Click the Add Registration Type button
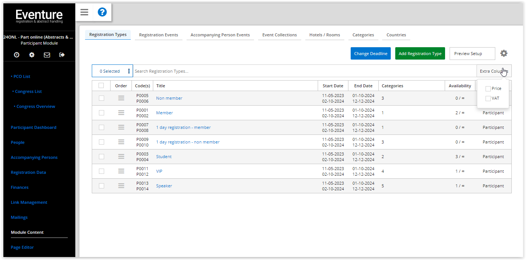The image size is (526, 260). (420, 53)
